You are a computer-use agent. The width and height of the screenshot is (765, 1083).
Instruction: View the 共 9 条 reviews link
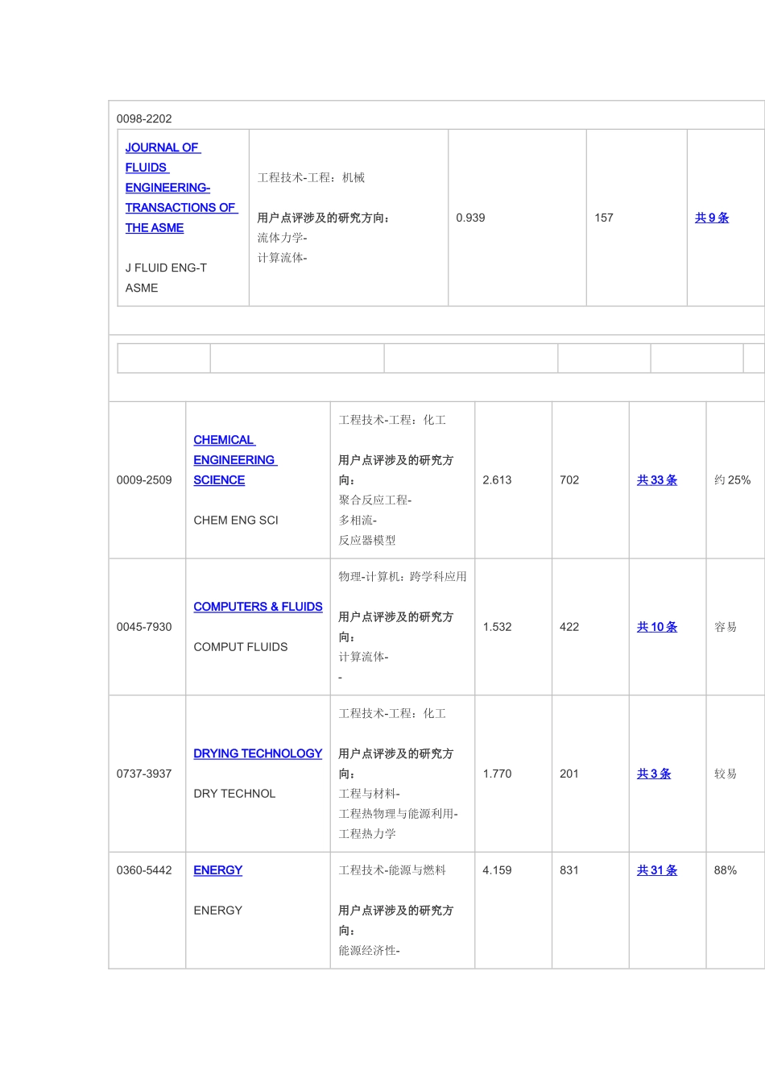[x=712, y=218]
